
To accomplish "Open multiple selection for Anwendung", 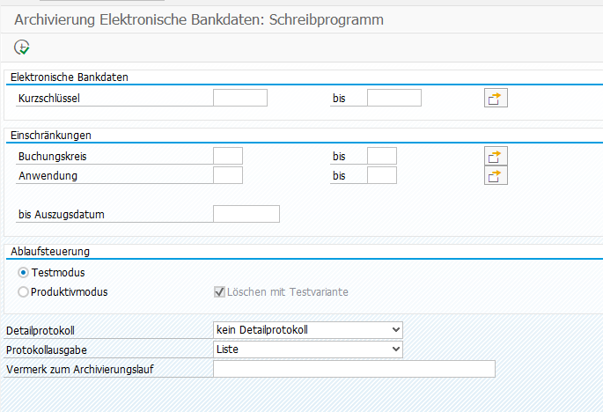I will 496,175.
